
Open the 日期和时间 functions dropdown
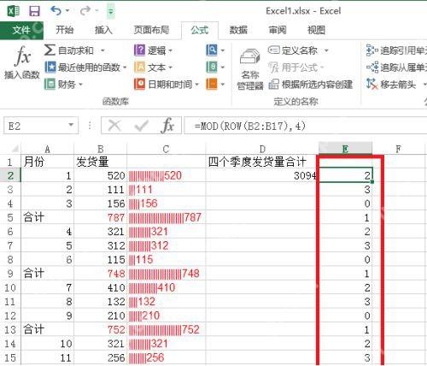(167, 85)
